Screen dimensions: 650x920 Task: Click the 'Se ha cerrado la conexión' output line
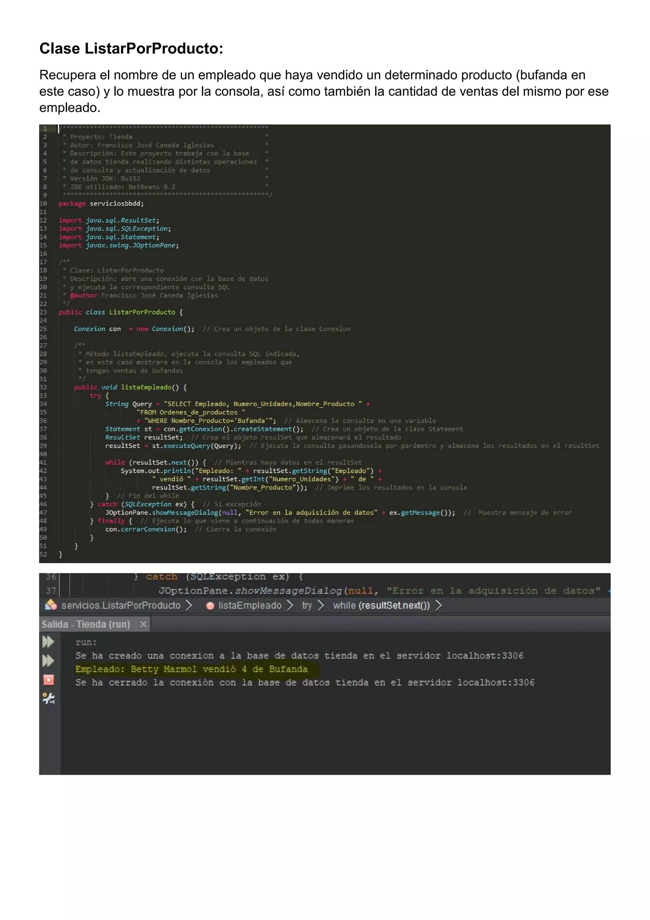click(x=305, y=682)
